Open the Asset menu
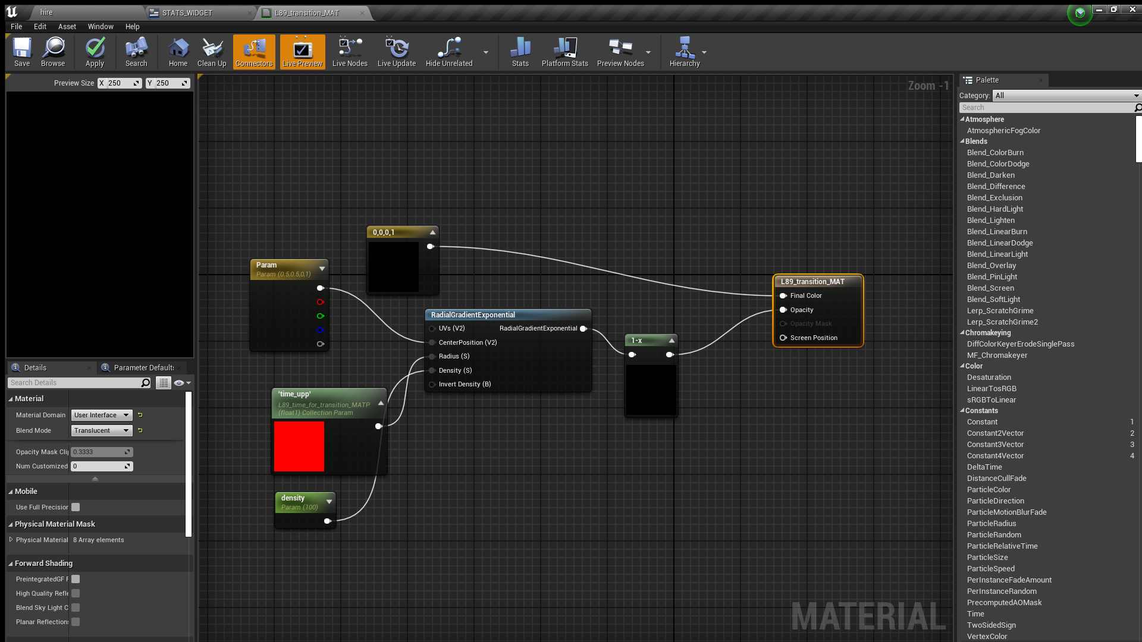The image size is (1142, 642). [67, 27]
